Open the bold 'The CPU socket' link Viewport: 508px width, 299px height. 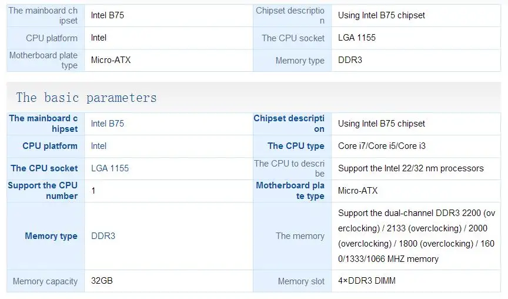(44, 168)
